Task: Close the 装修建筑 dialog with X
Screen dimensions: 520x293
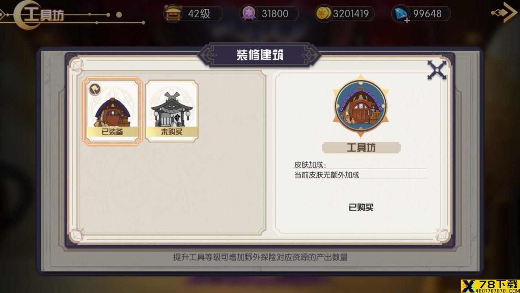Action: tap(437, 71)
